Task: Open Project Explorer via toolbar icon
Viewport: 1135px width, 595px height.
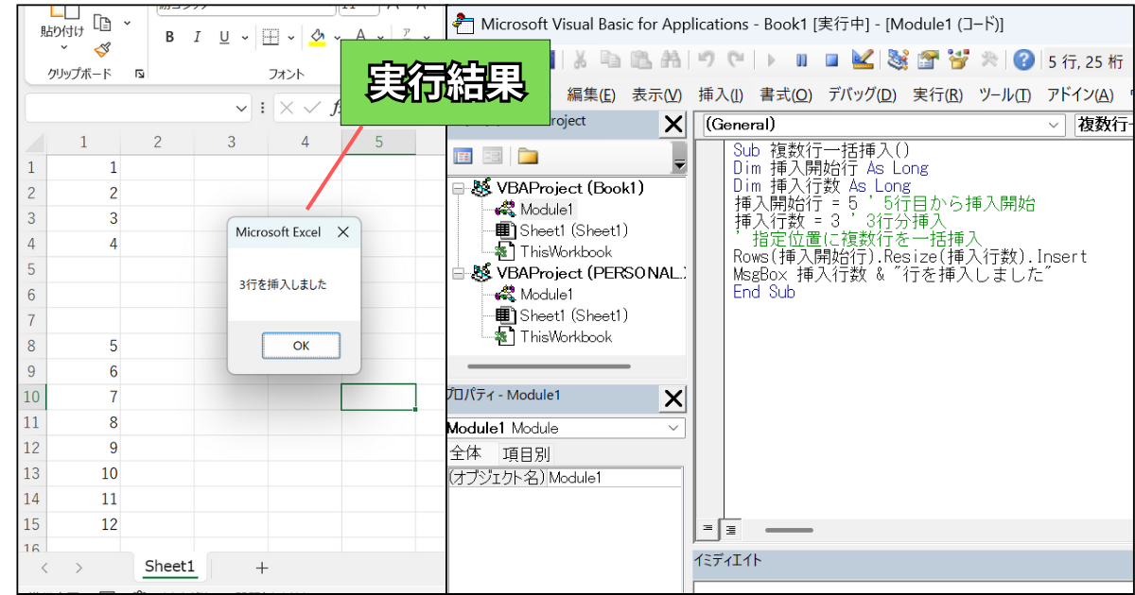Action: tap(898, 60)
